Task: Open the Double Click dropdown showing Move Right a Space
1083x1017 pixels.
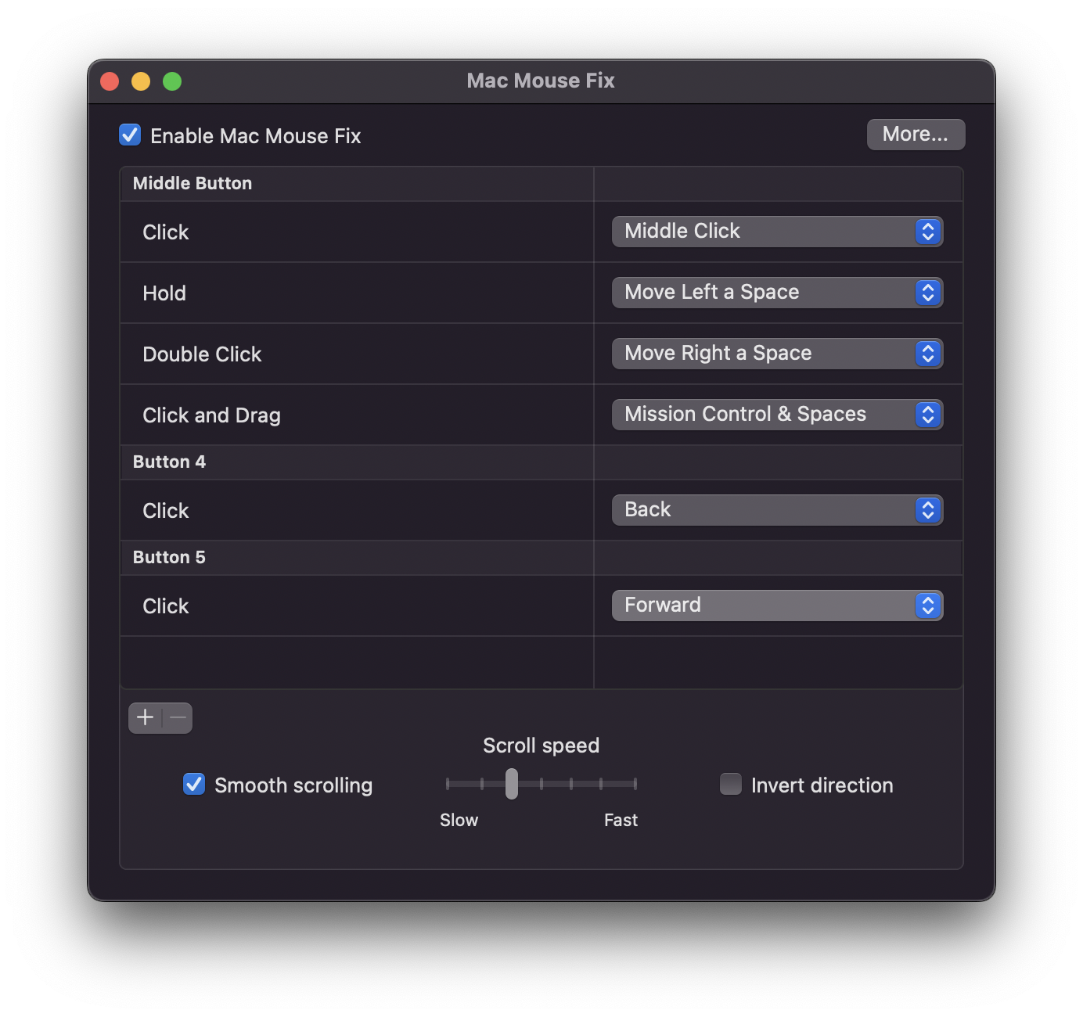Action: (776, 354)
